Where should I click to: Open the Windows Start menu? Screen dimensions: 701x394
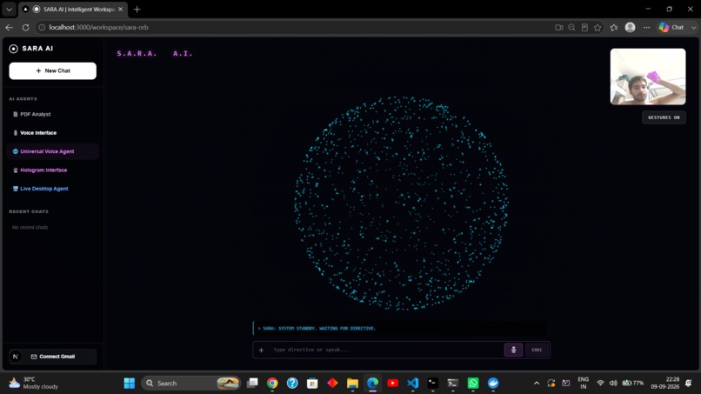coord(130,384)
